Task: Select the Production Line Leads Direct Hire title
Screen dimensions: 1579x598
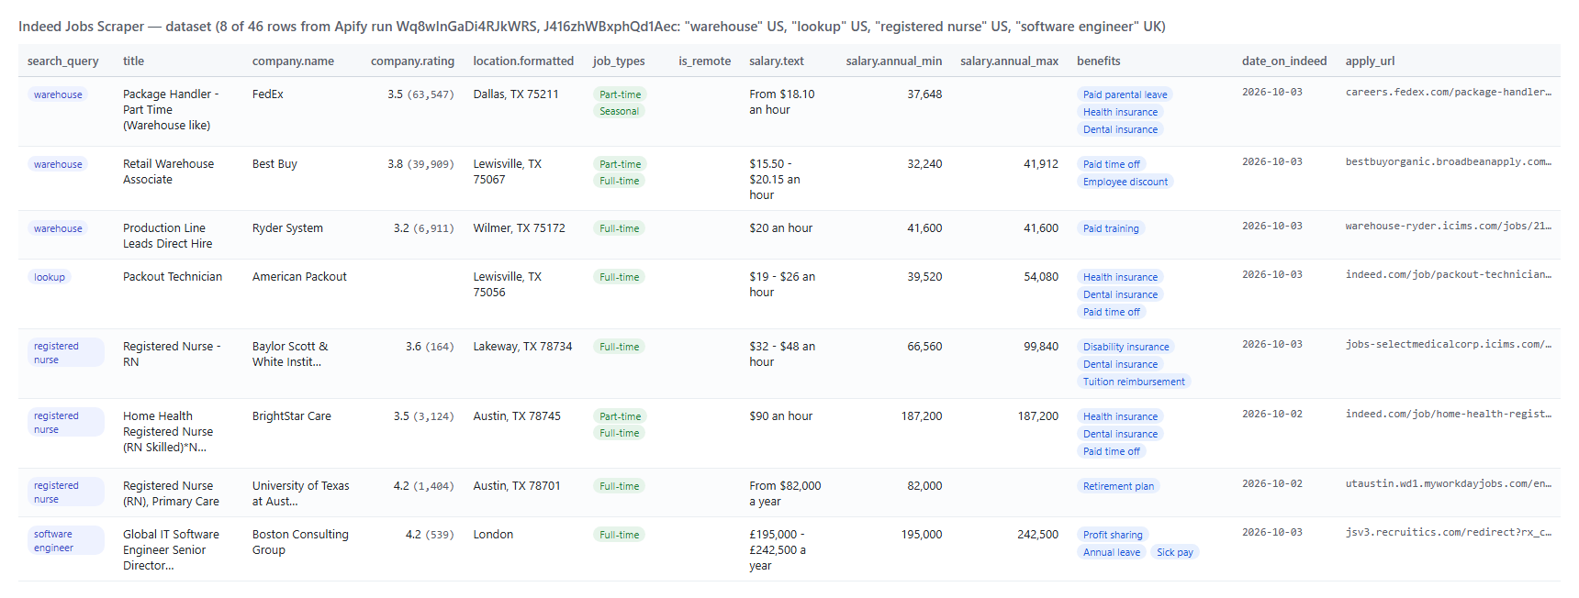Action: pyautogui.click(x=168, y=236)
